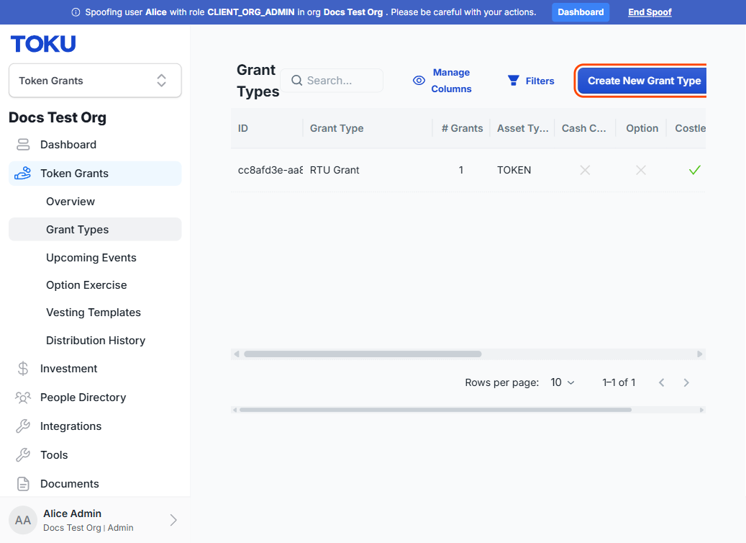Click the Documents file icon
The width and height of the screenshot is (746, 543).
[23, 483]
